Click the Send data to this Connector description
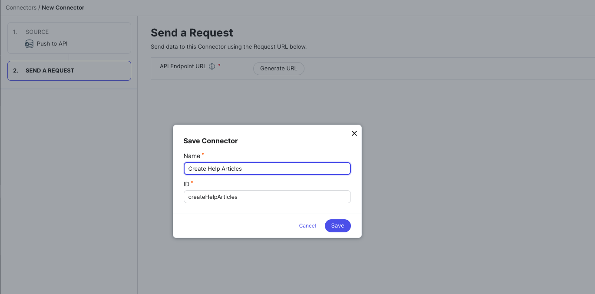The width and height of the screenshot is (595, 294). coord(229,46)
